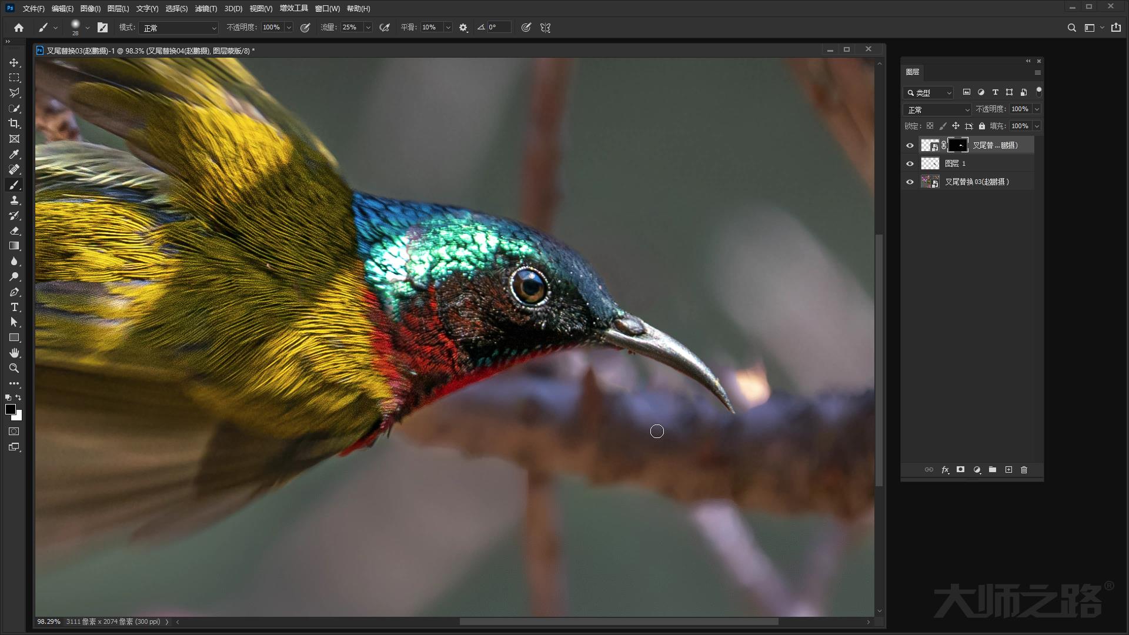Select the Spot Healing Brush tool
The height and width of the screenshot is (635, 1129).
click(x=14, y=169)
